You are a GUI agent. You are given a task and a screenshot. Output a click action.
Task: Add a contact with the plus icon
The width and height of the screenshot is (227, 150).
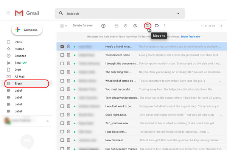click(48, 121)
